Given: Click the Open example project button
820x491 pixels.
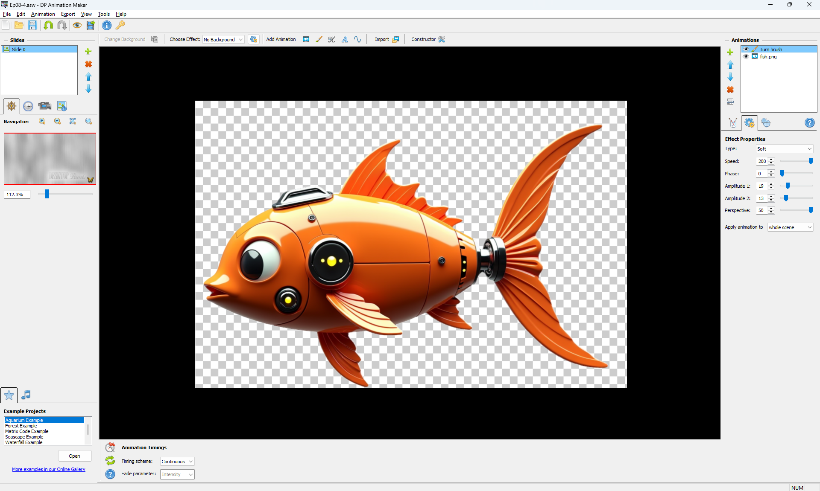Looking at the screenshot, I should [75, 456].
